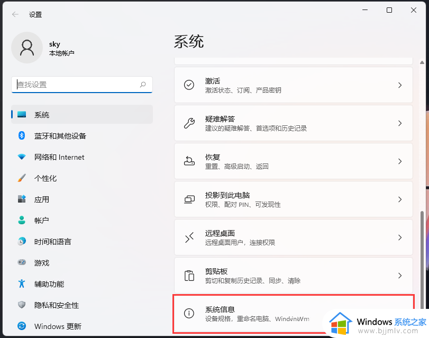Open 蓝牙和其他设备 in the sidebar
The height and width of the screenshot is (338, 429).
click(x=82, y=135)
